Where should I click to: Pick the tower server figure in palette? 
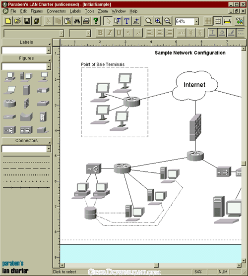26,90
